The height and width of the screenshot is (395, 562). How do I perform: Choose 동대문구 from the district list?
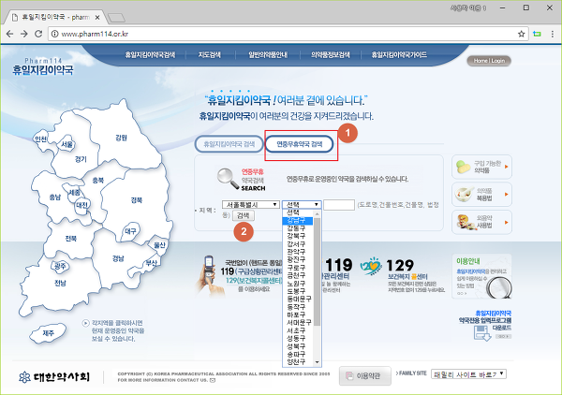click(x=298, y=299)
